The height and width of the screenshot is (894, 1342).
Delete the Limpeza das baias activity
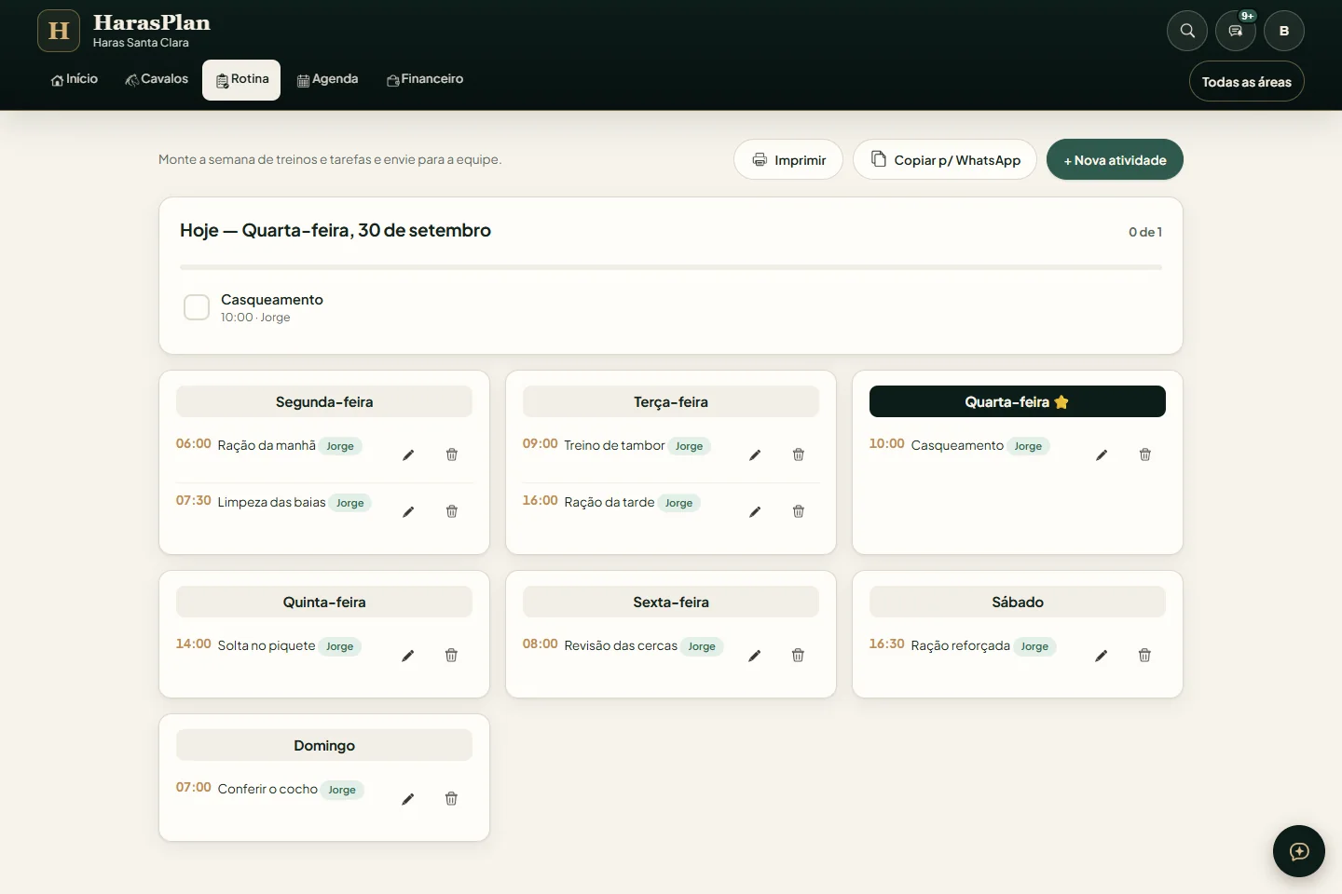click(452, 511)
